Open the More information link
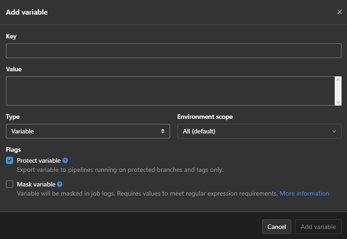Image resolution: width=347 pixels, height=239 pixels. pos(304,193)
